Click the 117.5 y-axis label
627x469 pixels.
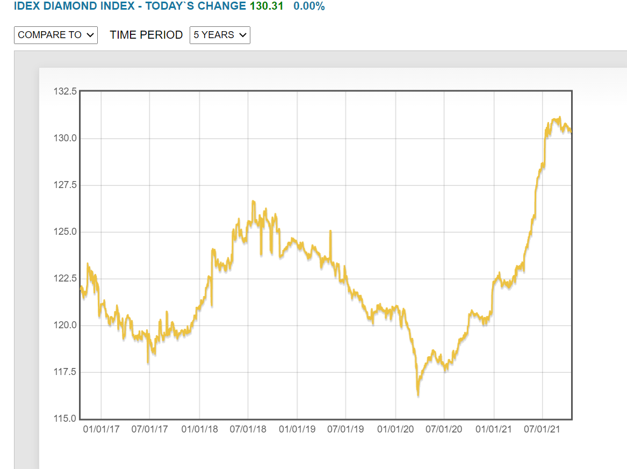pos(65,372)
